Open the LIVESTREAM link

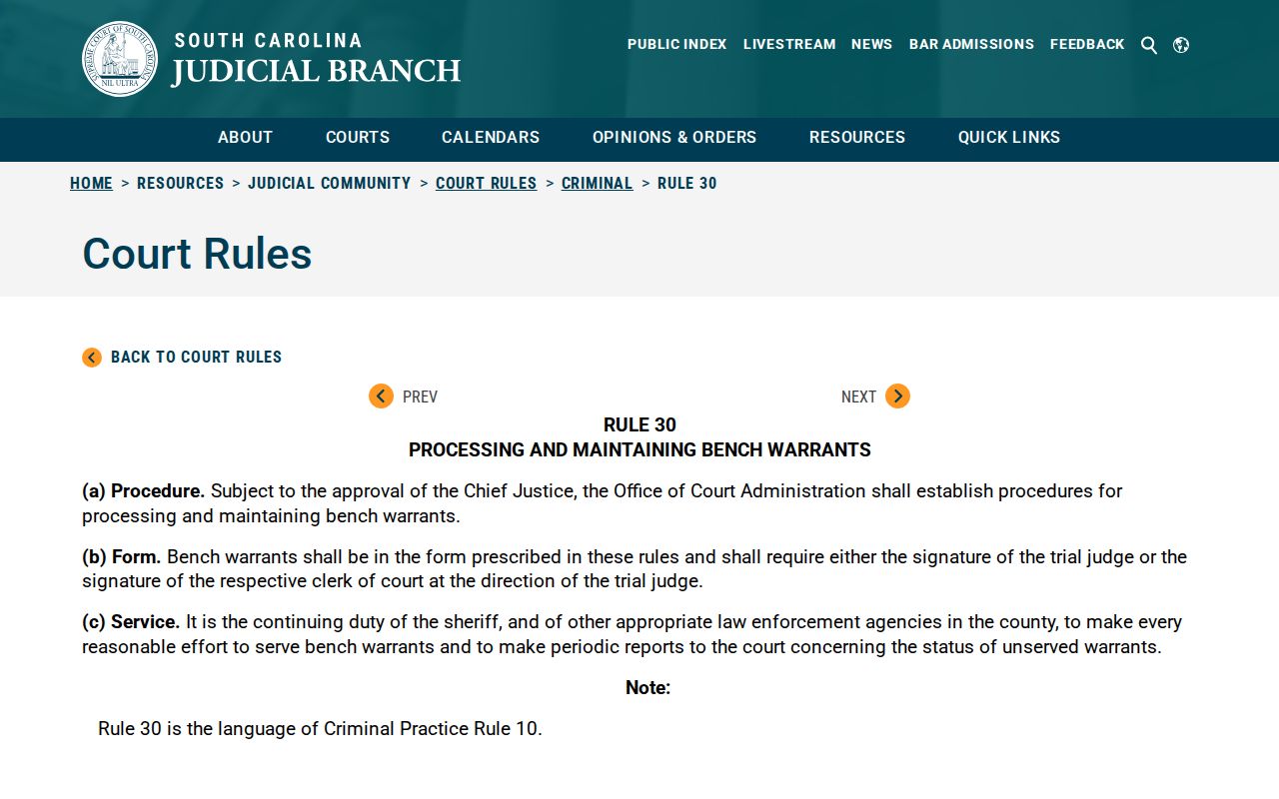(x=789, y=45)
